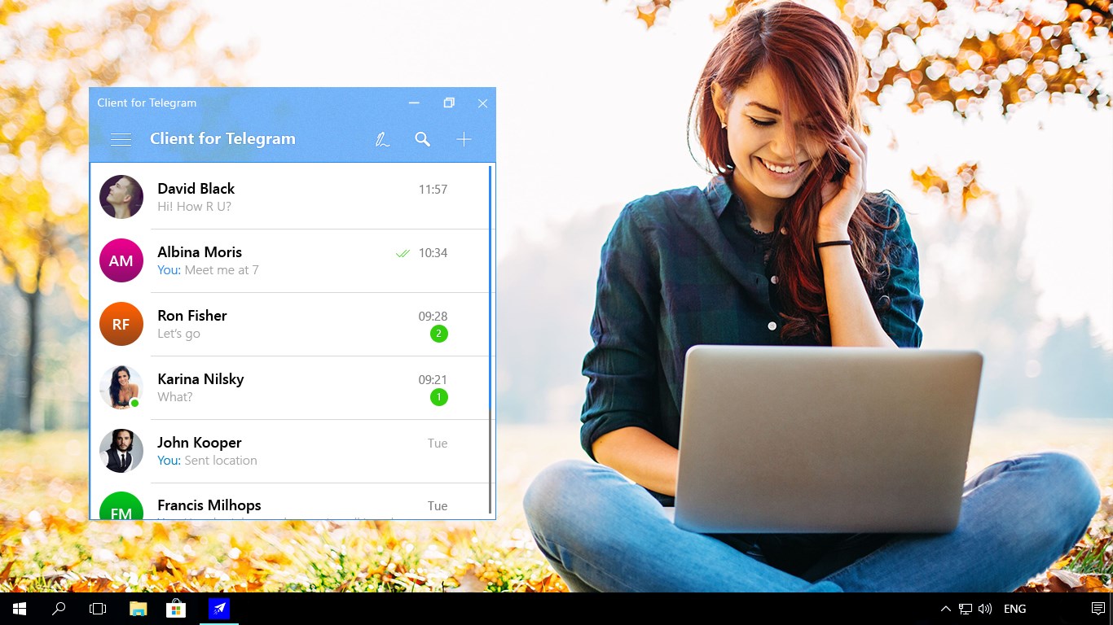Open Karina Nilsky's profile picture
Image resolution: width=1113 pixels, height=625 pixels.
coord(121,387)
